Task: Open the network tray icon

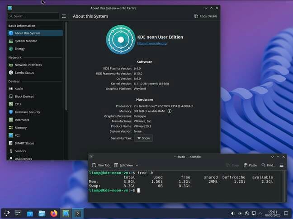Action: coord(247,213)
